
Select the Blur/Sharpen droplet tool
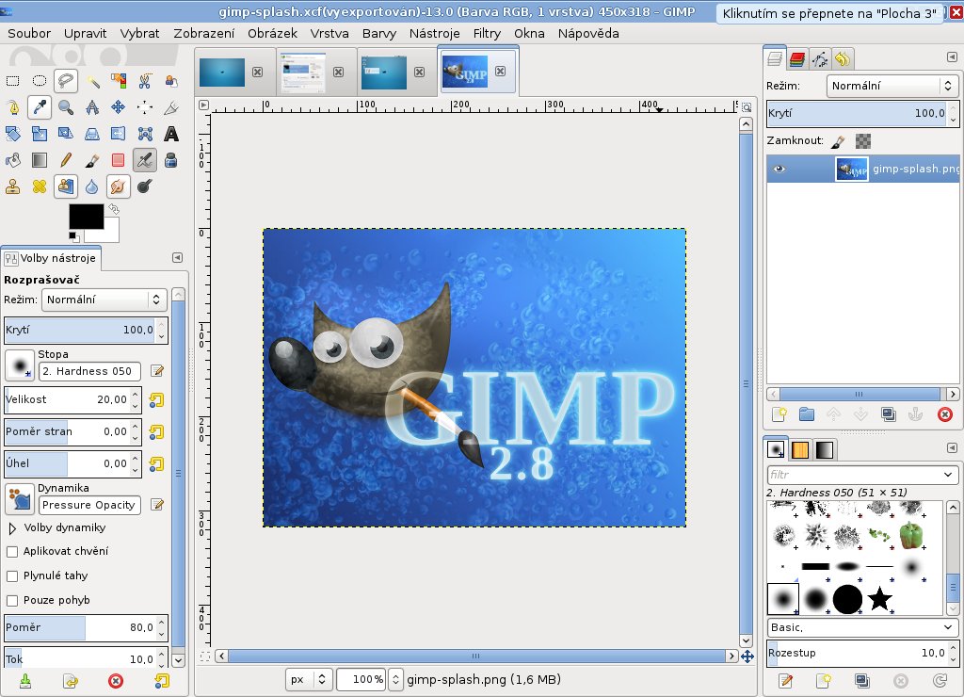92,186
